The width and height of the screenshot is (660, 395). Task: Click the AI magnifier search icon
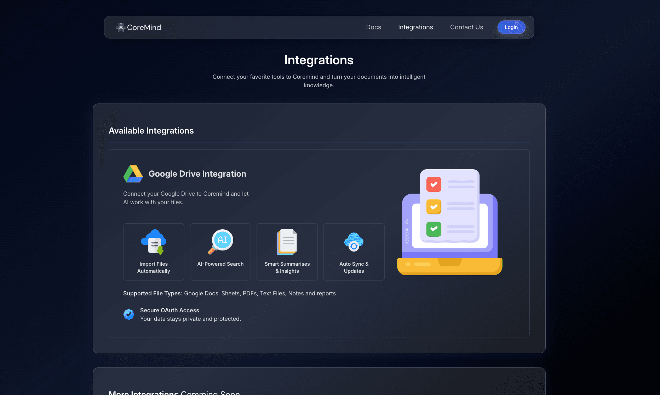pyautogui.click(x=220, y=242)
